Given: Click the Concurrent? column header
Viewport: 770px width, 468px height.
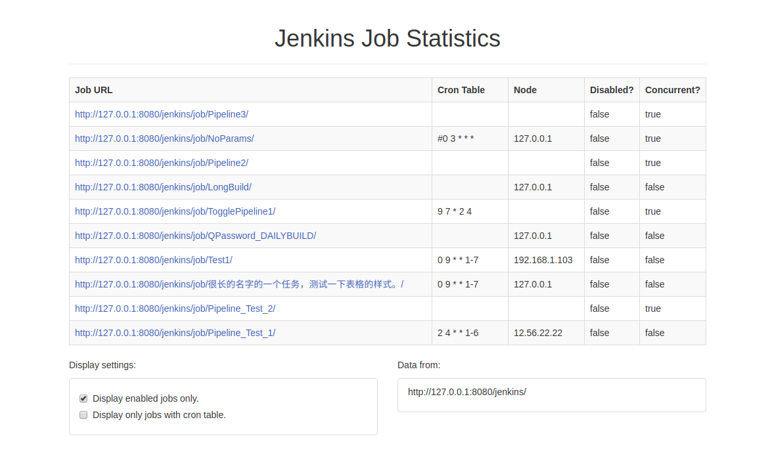Looking at the screenshot, I should [x=672, y=90].
